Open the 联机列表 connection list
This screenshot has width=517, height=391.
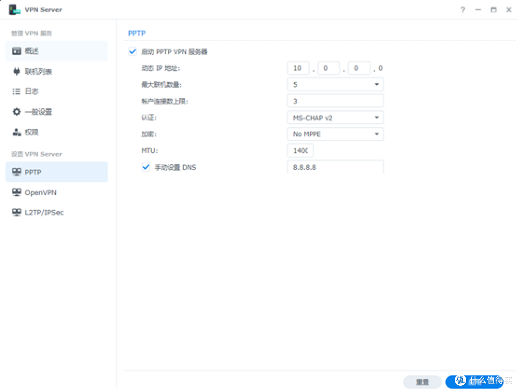click(56, 71)
